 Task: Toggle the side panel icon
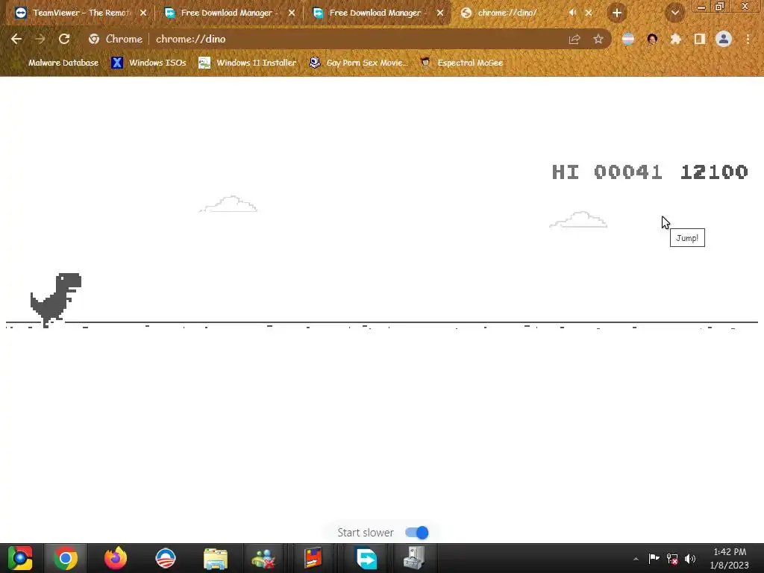[x=700, y=39]
